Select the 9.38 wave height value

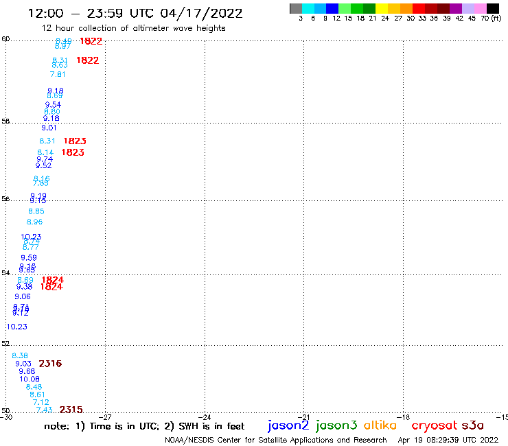(24, 287)
